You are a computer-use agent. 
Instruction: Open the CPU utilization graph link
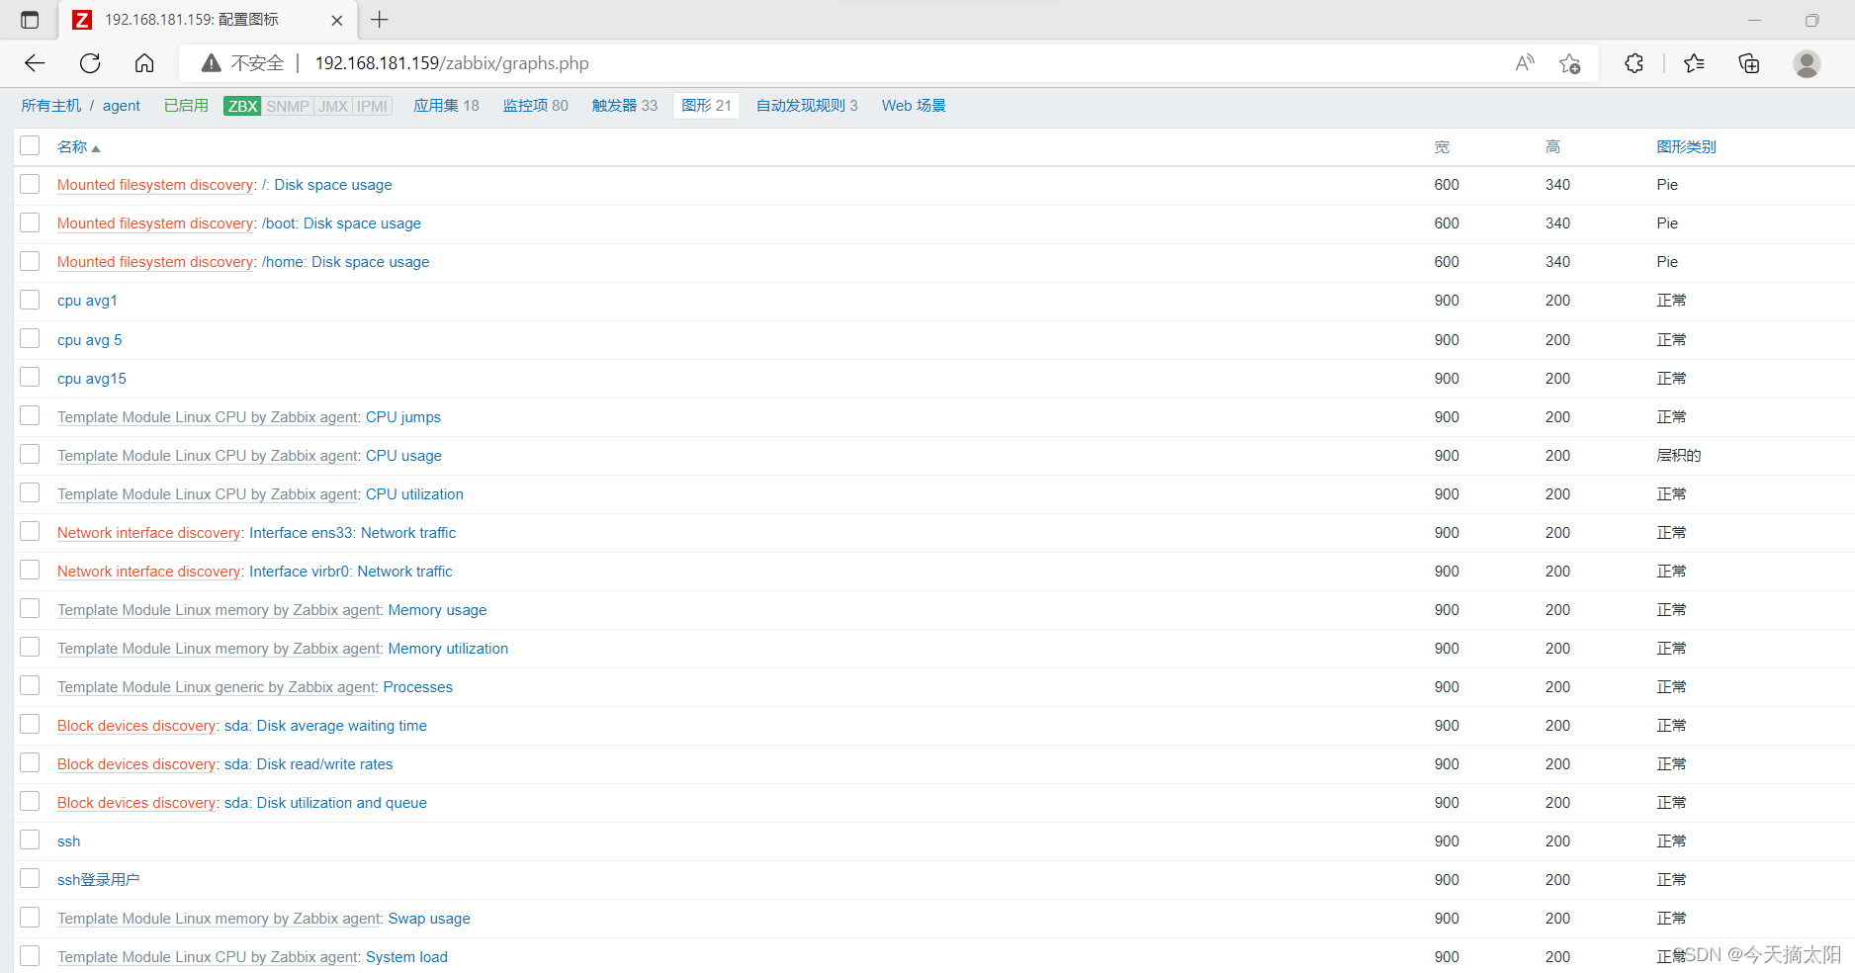[414, 494]
